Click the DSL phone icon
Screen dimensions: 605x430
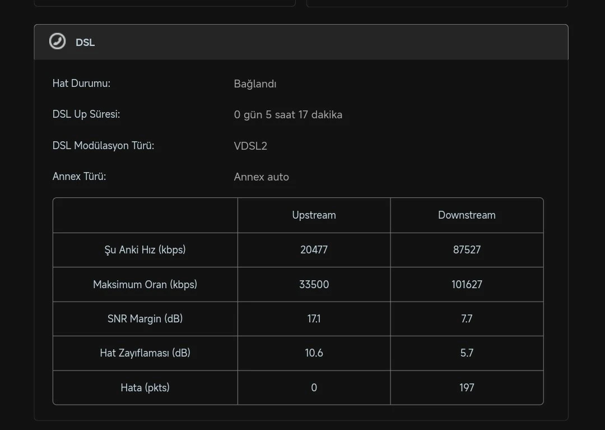[x=58, y=41]
